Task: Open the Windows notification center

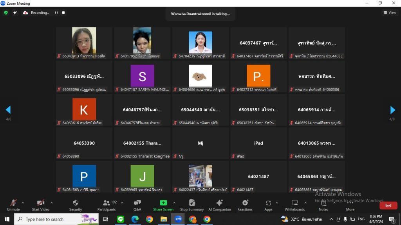Action: [392, 219]
